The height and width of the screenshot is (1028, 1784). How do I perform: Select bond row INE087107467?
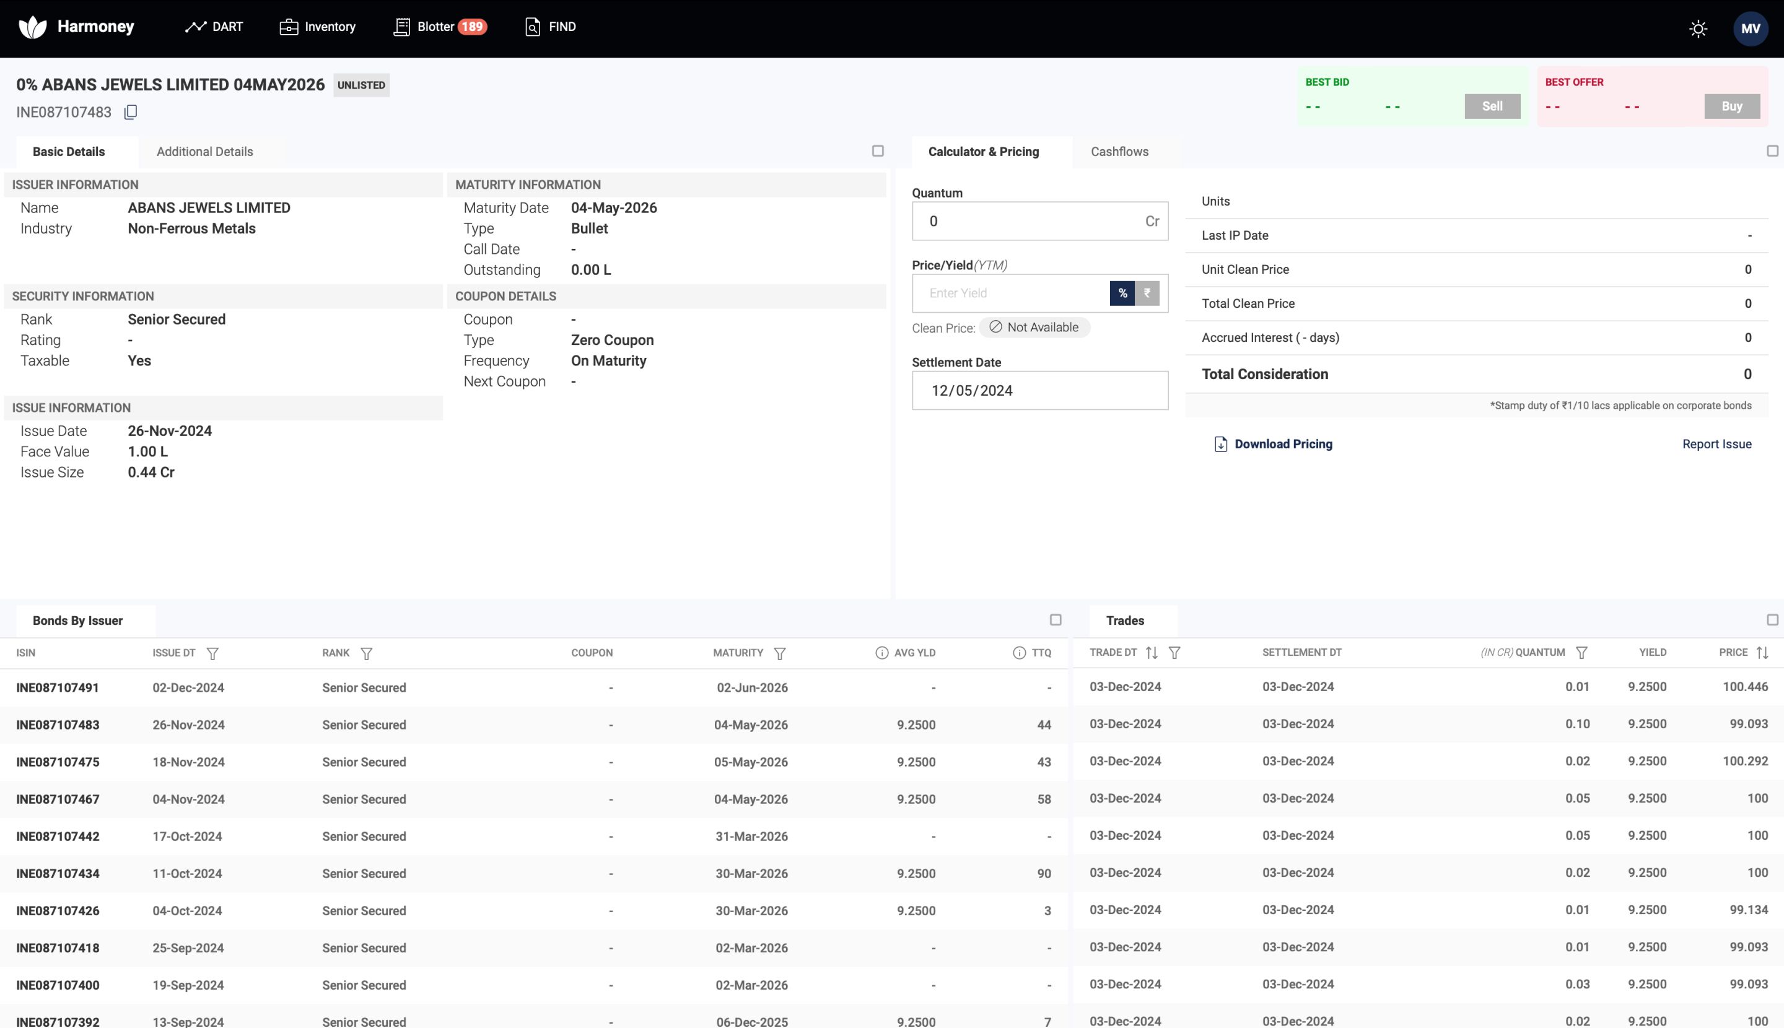535,799
